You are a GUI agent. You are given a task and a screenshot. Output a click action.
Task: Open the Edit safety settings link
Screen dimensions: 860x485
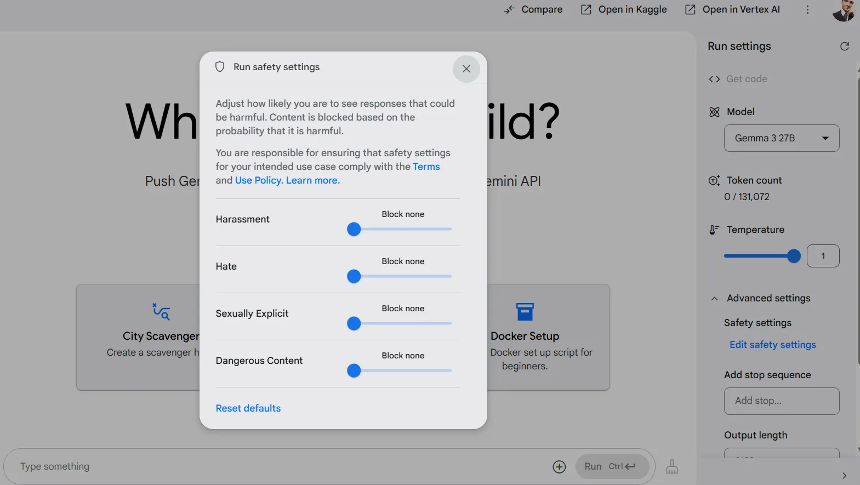tap(772, 345)
